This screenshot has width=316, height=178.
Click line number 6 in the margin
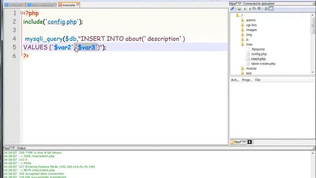tap(14, 56)
